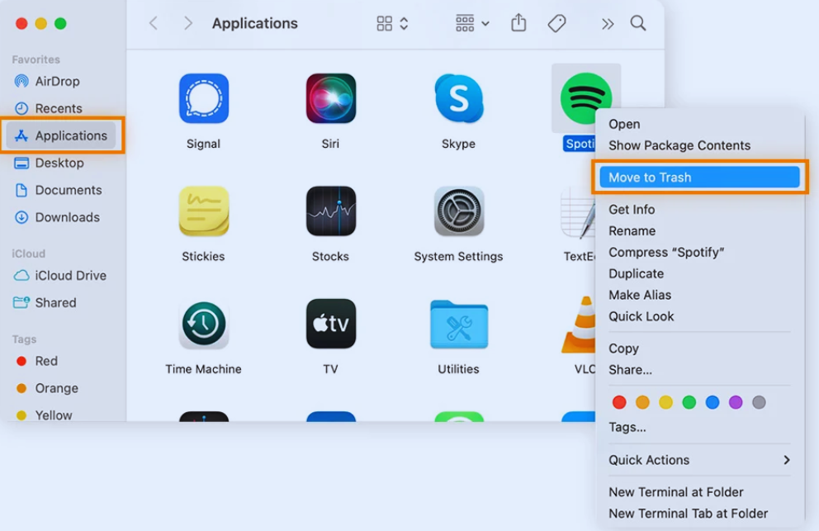The height and width of the screenshot is (531, 819).
Task: Click the Share toolbar icon
Action: (x=518, y=23)
